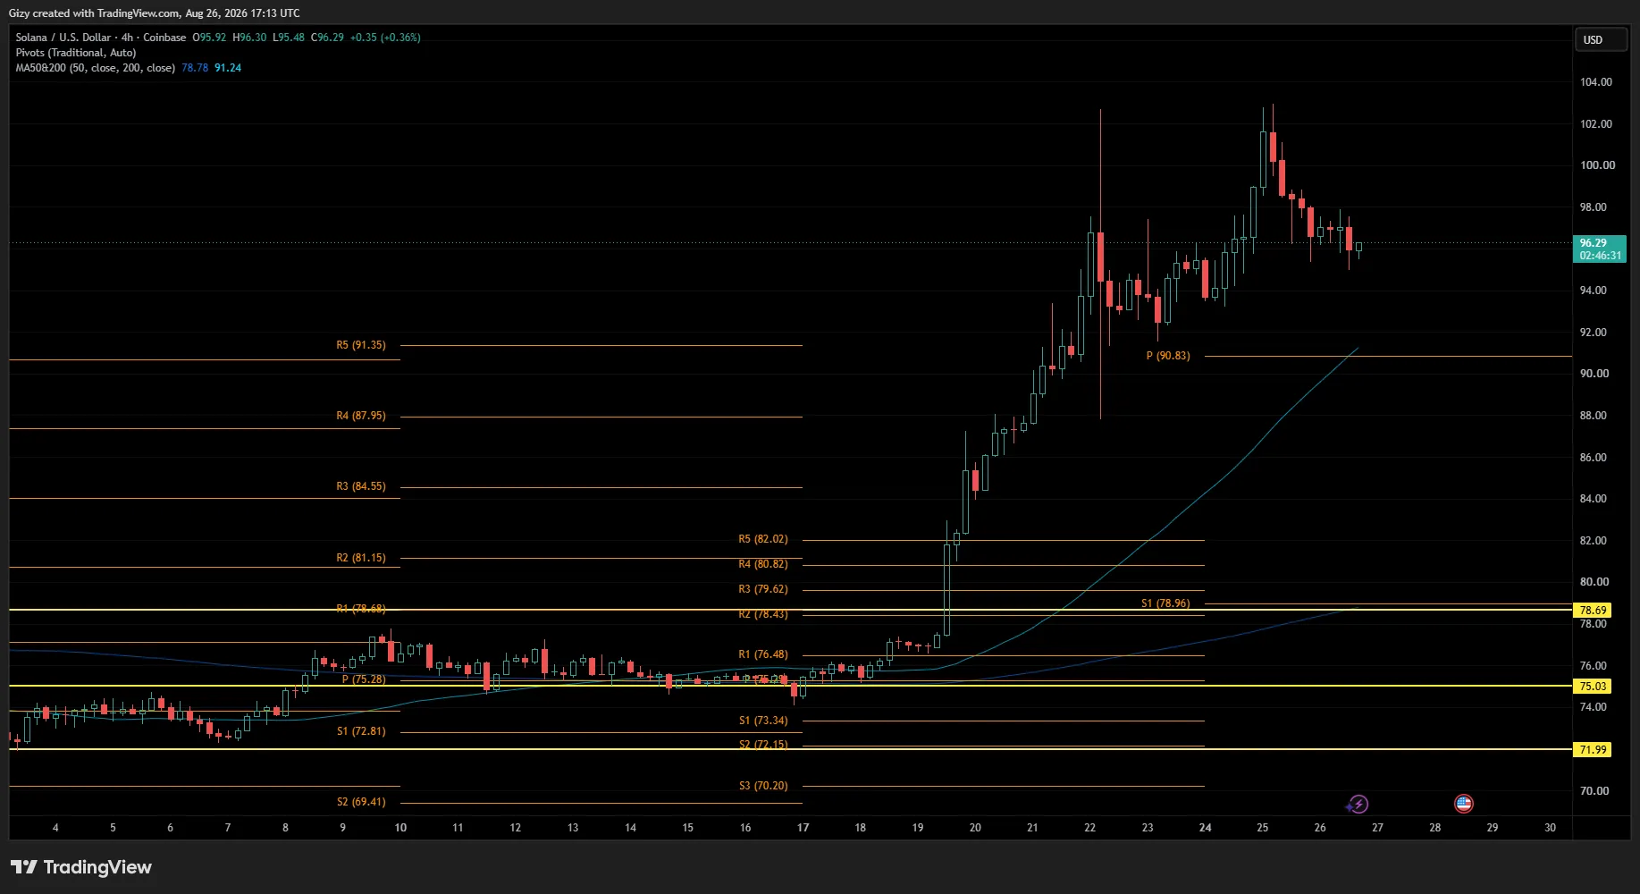1640x894 pixels.
Task: Open the USD currency selector
Action: pyautogui.click(x=1600, y=39)
